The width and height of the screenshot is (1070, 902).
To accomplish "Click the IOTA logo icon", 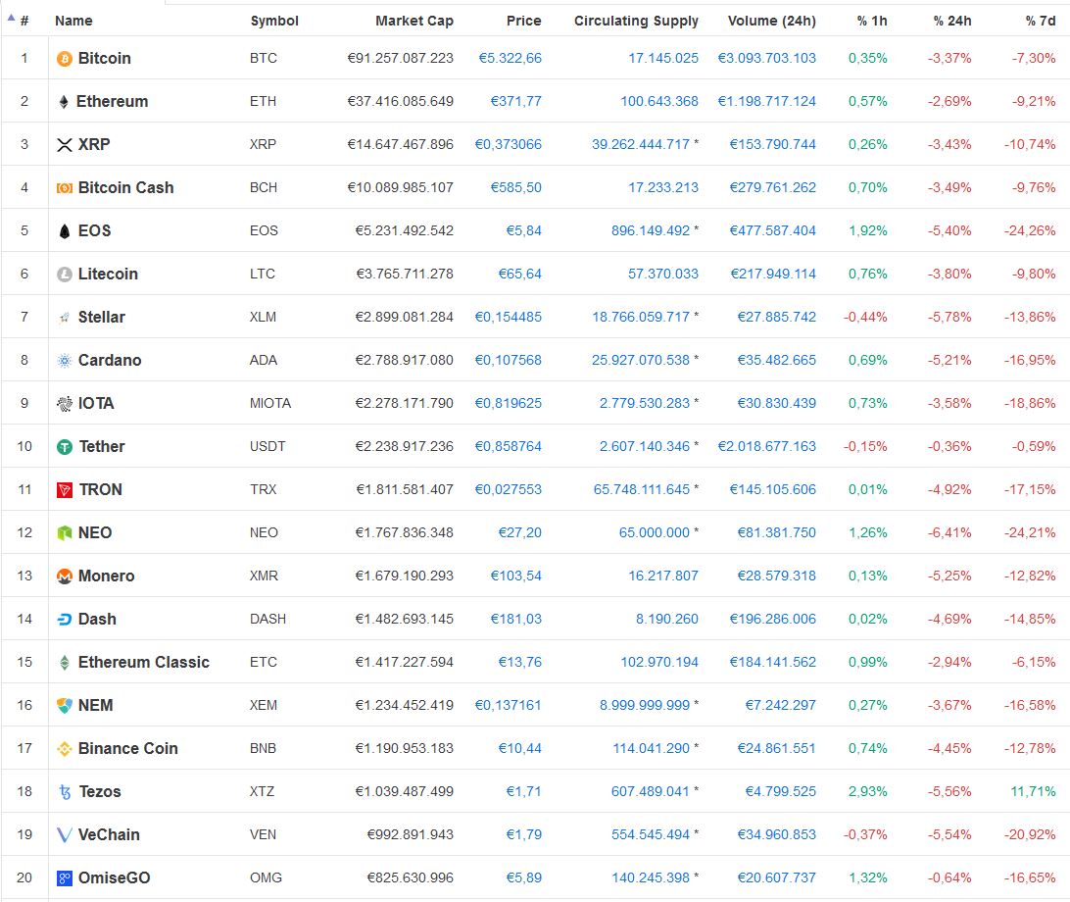I will (64, 404).
